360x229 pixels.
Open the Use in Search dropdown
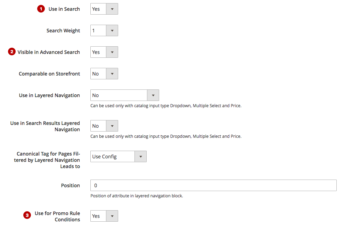click(104, 9)
